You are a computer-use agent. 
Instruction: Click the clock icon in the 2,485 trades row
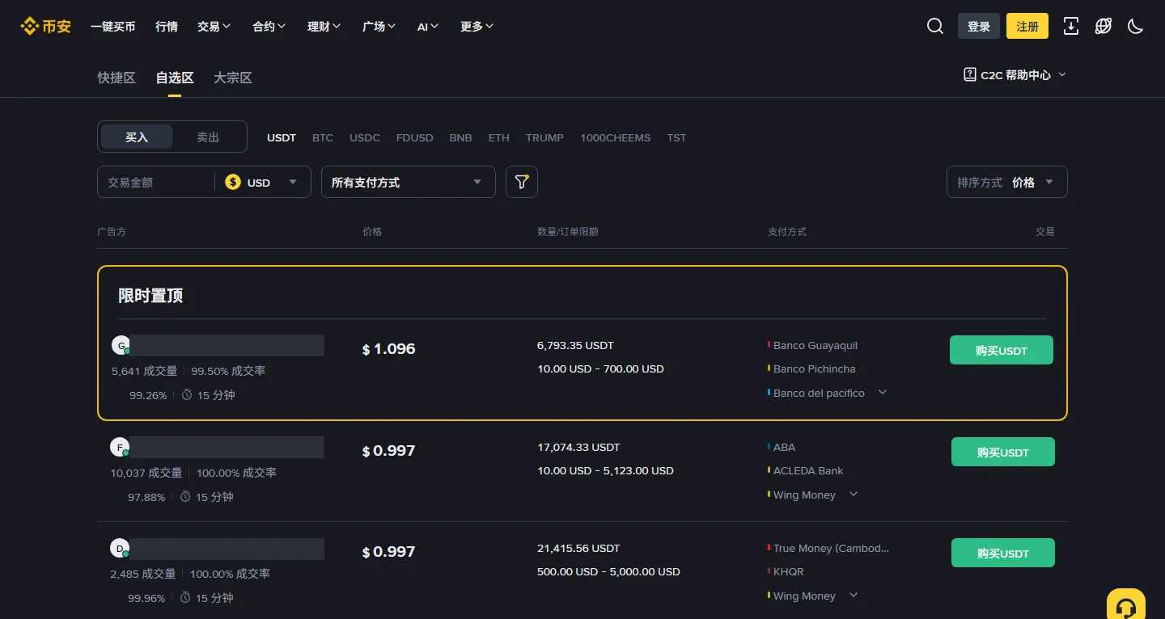point(185,597)
